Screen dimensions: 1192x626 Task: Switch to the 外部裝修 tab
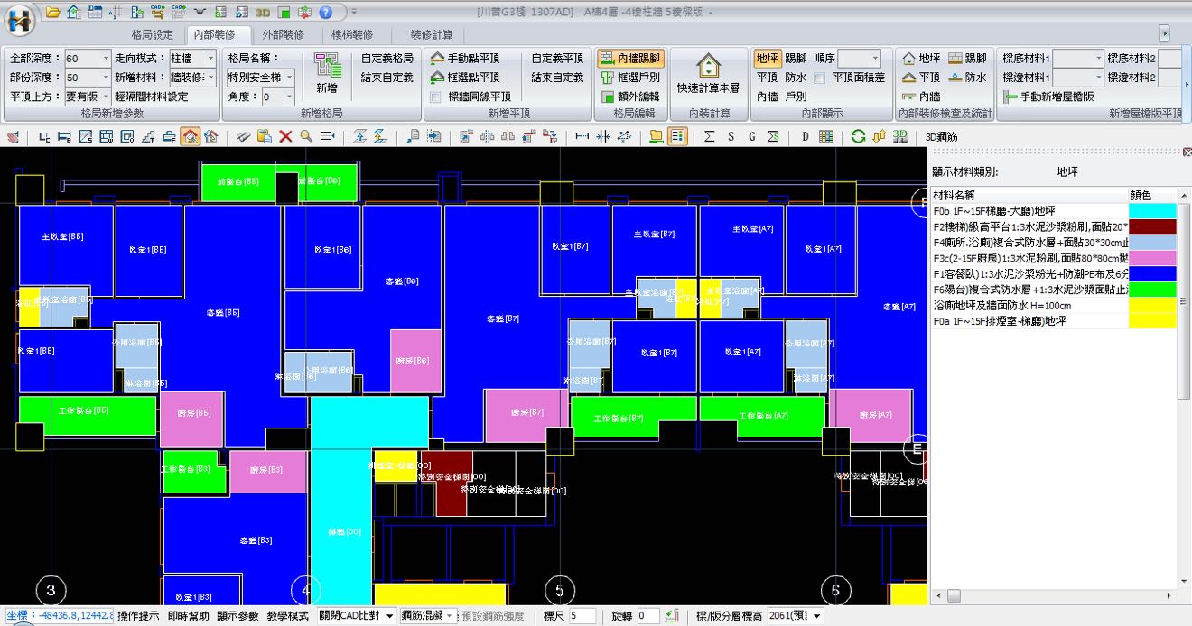tap(283, 34)
